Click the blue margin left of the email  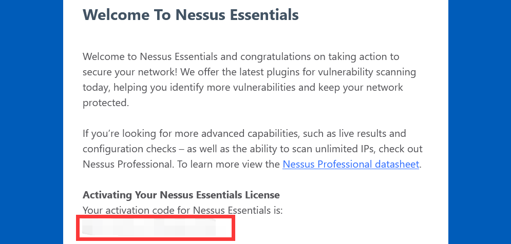pyautogui.click(x=31, y=122)
